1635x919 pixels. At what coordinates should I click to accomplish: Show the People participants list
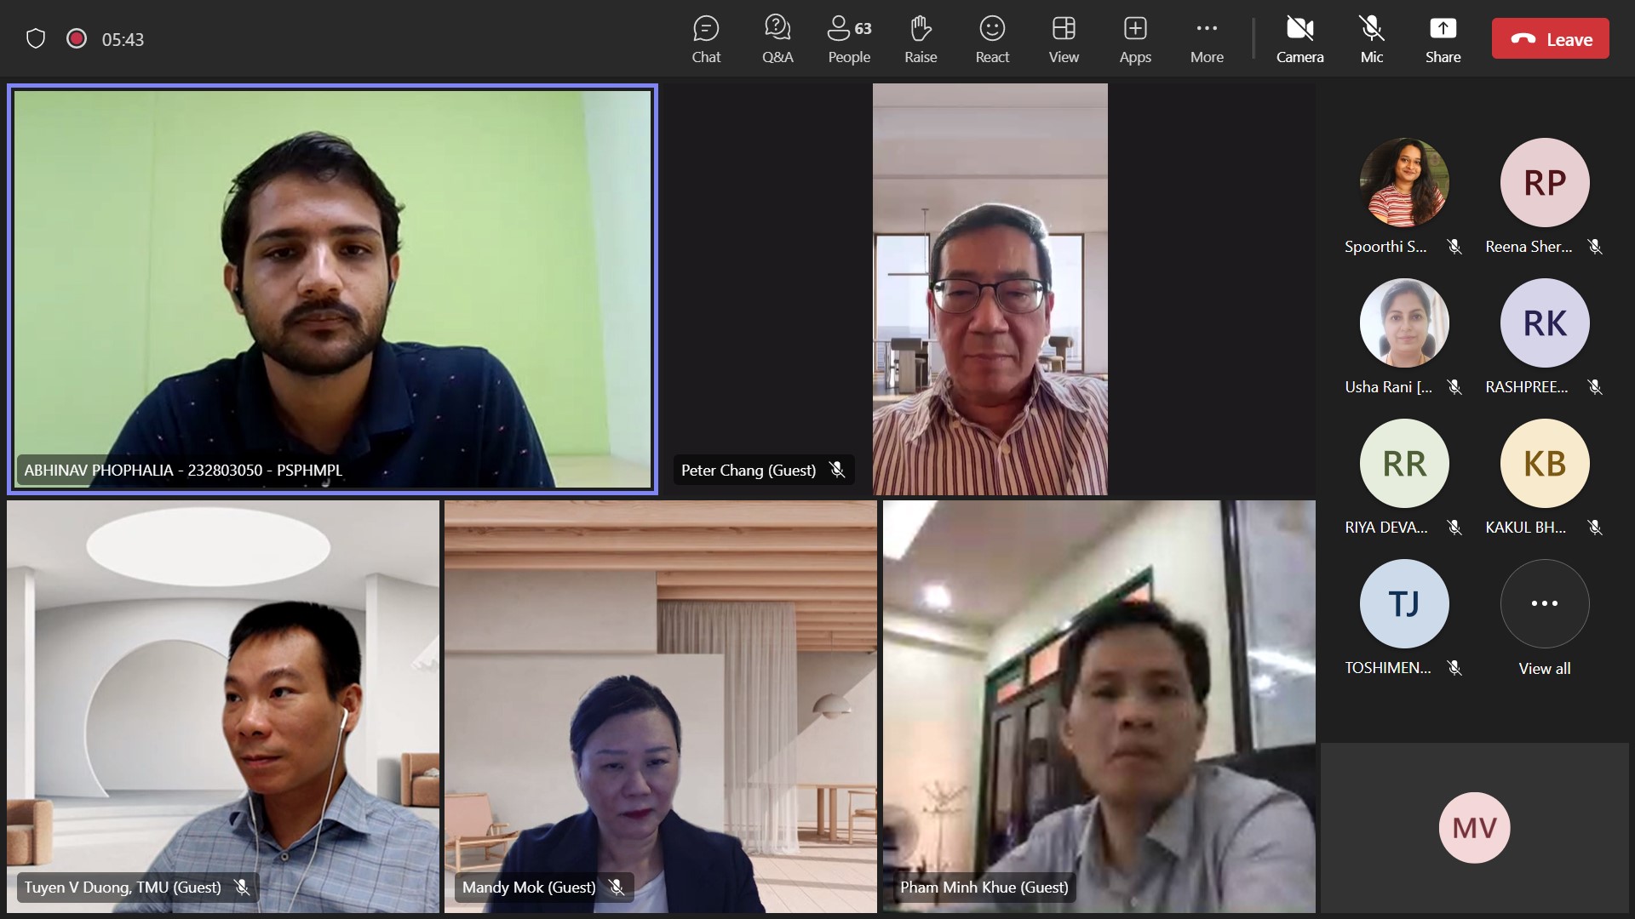point(848,39)
